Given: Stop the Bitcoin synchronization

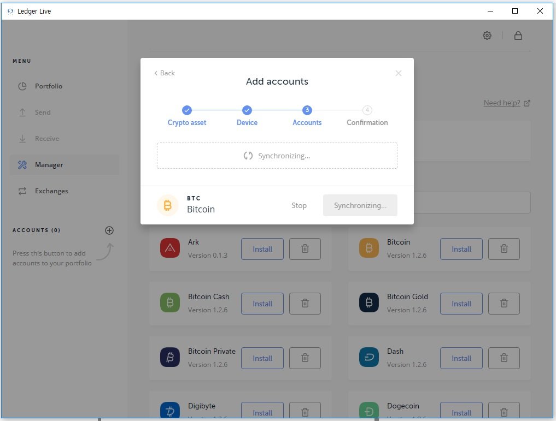Looking at the screenshot, I should pyautogui.click(x=299, y=205).
